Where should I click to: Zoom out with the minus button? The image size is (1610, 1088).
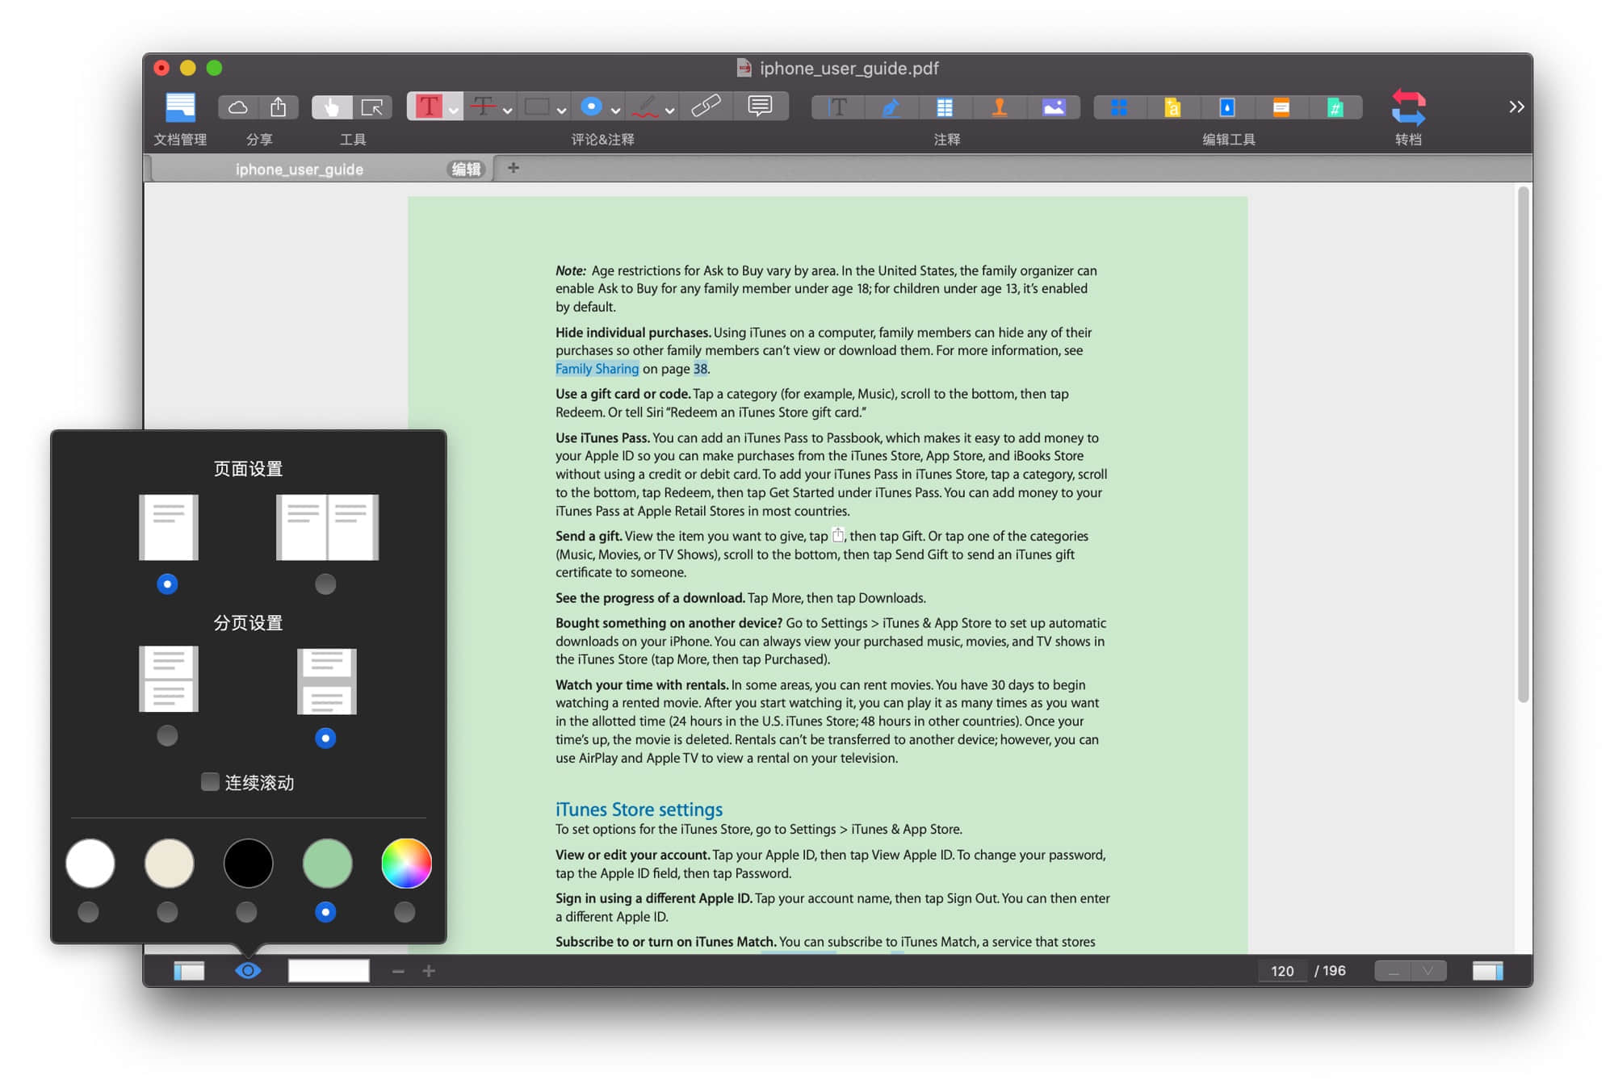click(398, 971)
